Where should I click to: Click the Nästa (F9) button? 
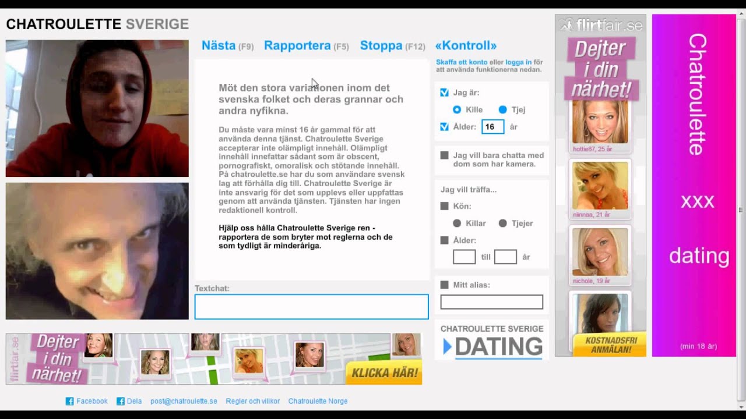[227, 45]
